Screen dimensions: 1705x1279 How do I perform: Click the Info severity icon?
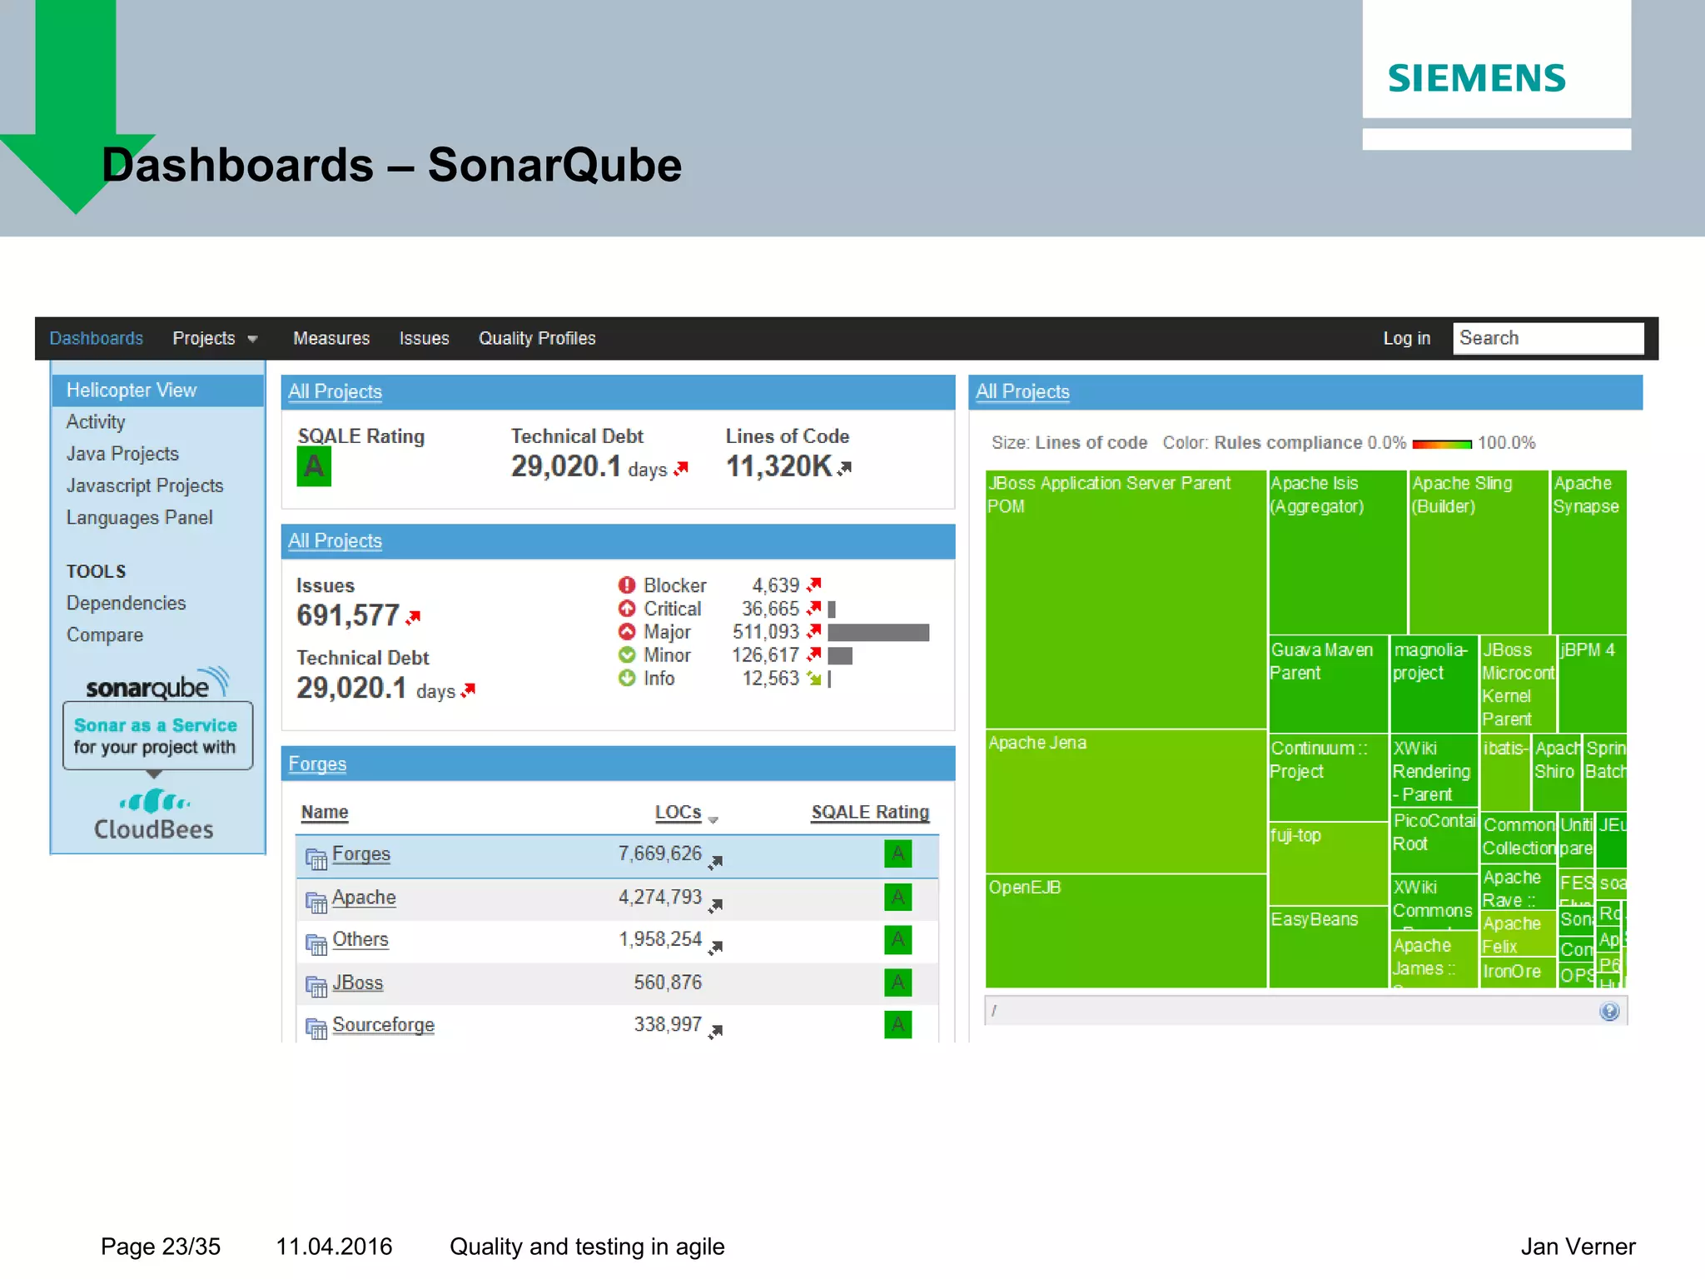click(627, 679)
